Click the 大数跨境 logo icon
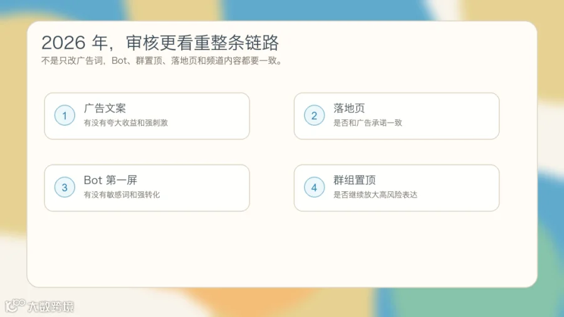 pos(15,306)
